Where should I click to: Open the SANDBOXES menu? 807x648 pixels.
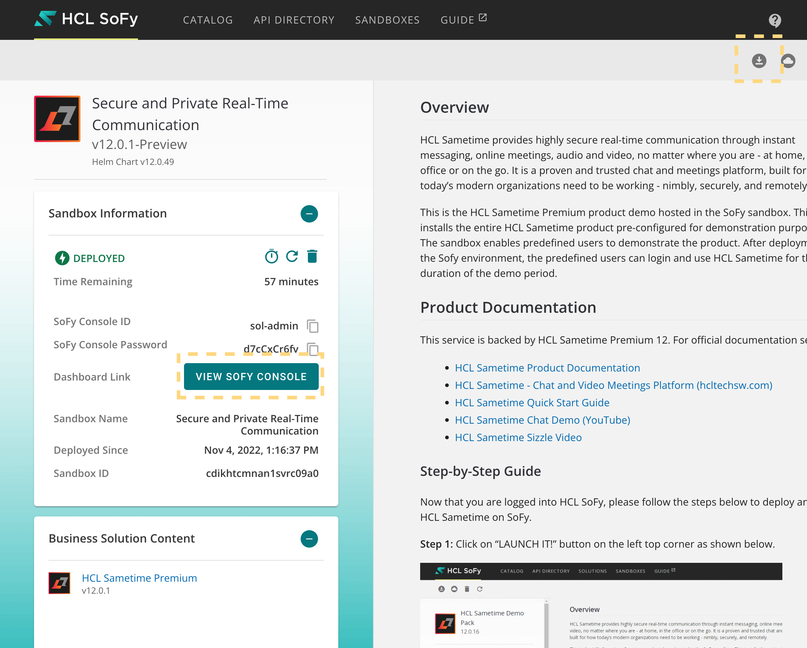point(388,20)
